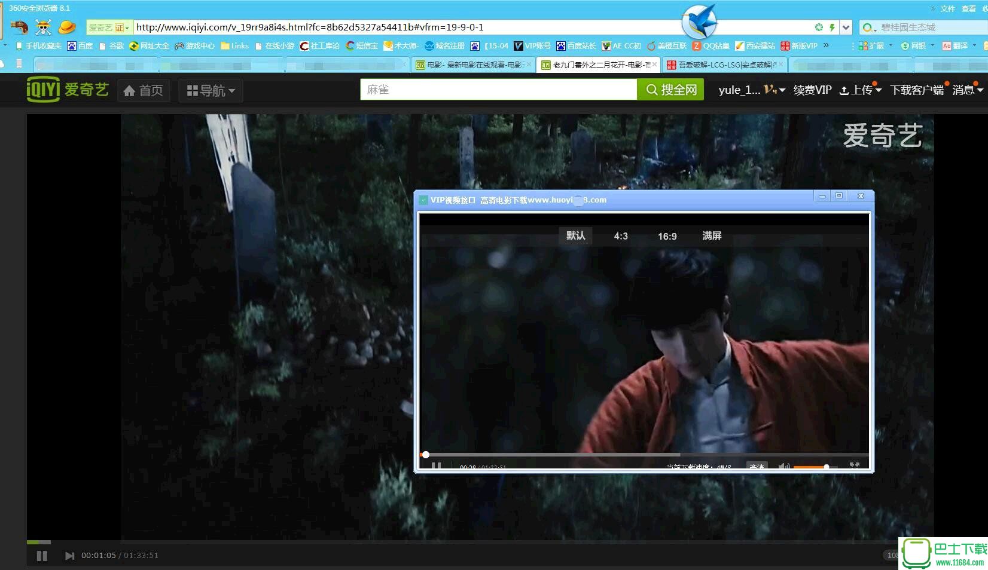988x570 pixels.
Task: Open 网址大全 bookmark
Action: coord(149,46)
